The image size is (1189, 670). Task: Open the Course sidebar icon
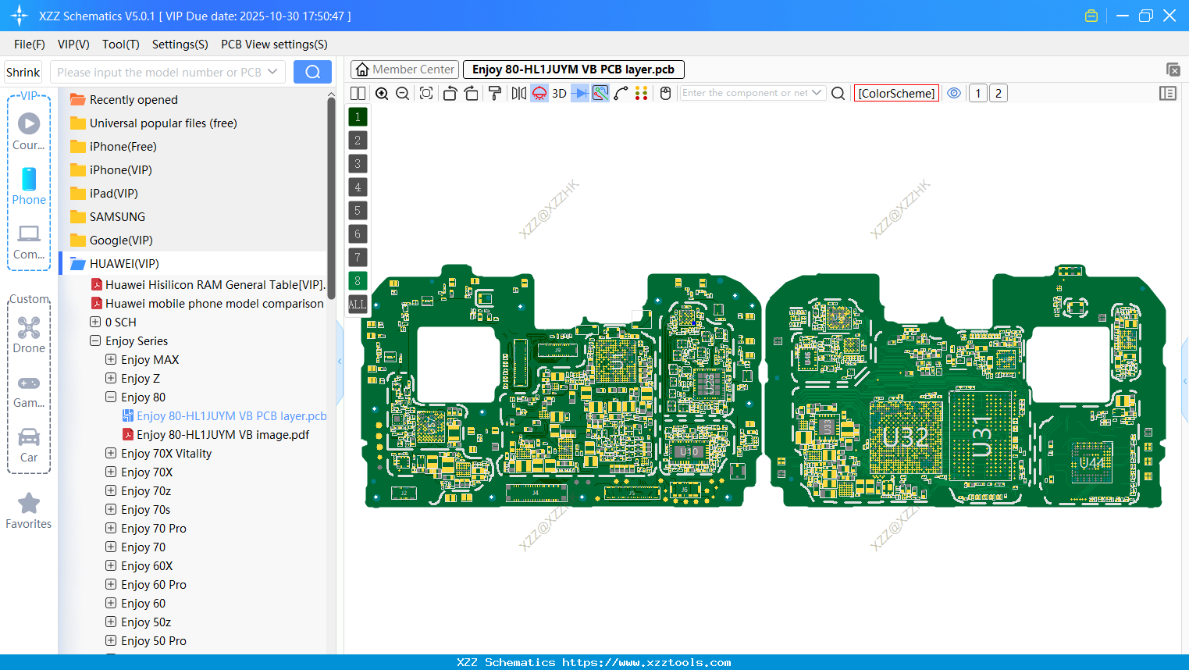pyautogui.click(x=29, y=131)
